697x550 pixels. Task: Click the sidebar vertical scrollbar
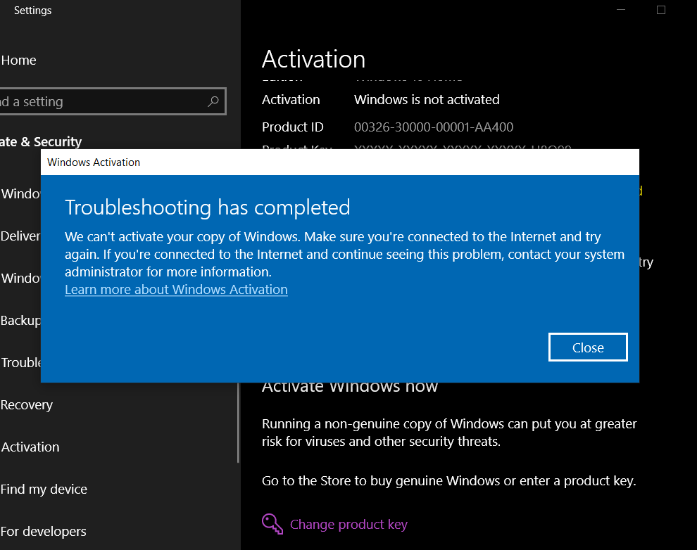tap(238, 422)
